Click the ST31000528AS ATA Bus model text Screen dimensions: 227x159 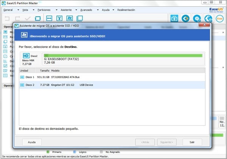[65, 77]
